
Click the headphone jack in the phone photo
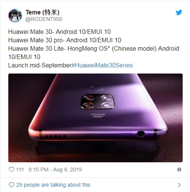click(141, 134)
